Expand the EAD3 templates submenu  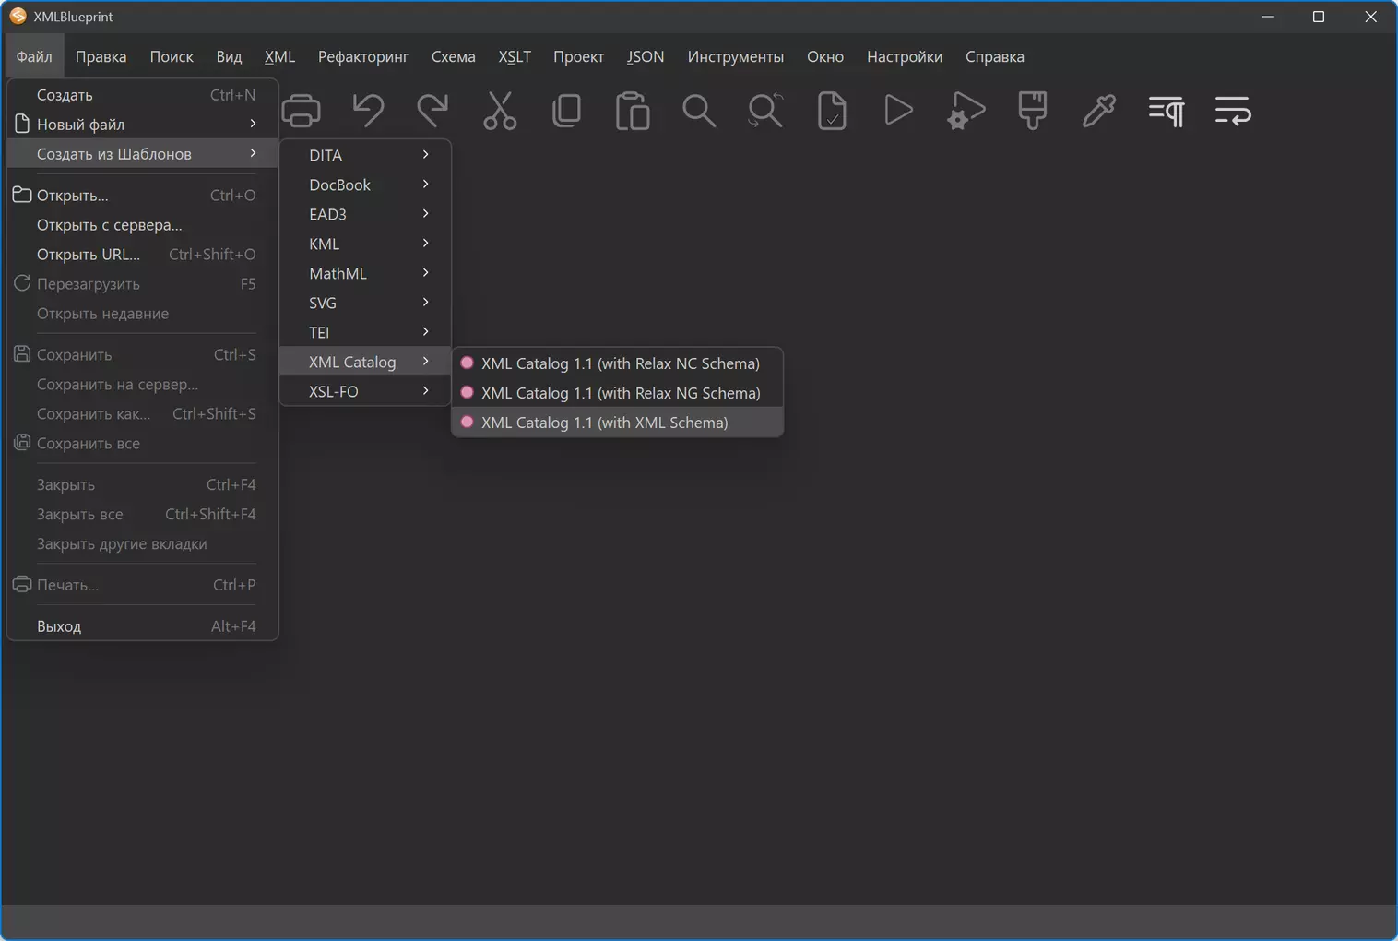click(365, 215)
